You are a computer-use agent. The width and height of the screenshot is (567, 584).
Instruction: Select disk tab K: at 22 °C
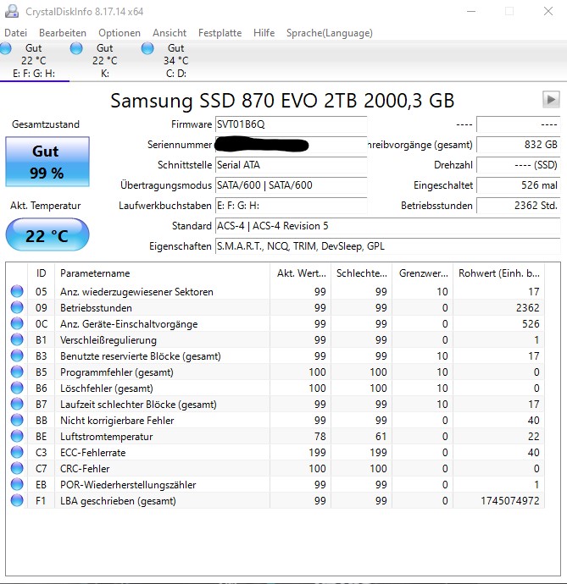click(105, 61)
